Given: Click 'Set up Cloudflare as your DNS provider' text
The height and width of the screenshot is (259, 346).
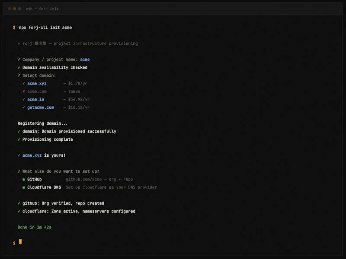Looking at the screenshot, I should 112,187.
